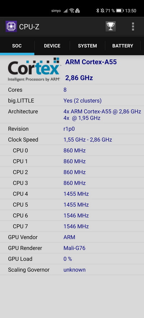Open the trophy validation icon
Screen dimensions: 144x318
pyautogui.click(x=111, y=26)
